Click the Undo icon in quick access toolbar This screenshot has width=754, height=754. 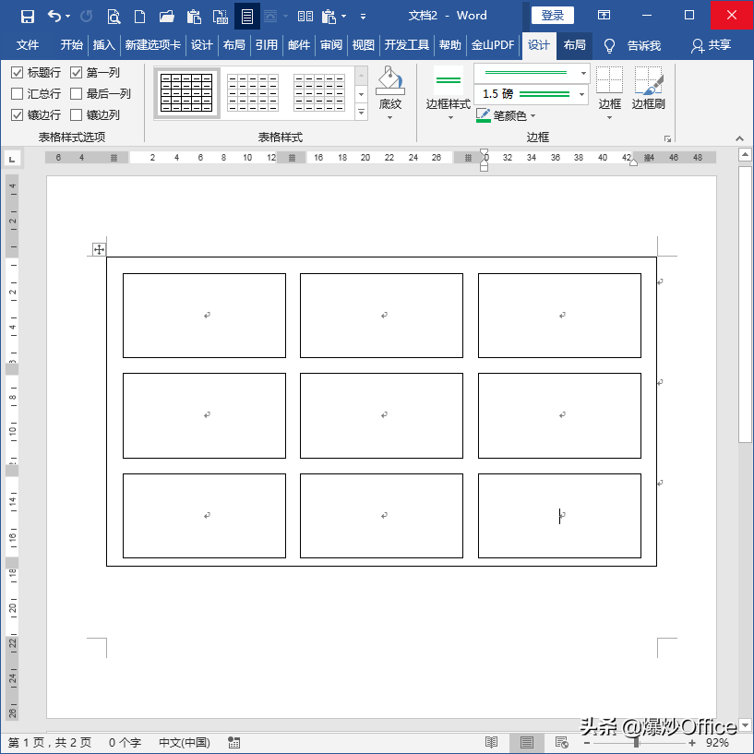pyautogui.click(x=52, y=16)
